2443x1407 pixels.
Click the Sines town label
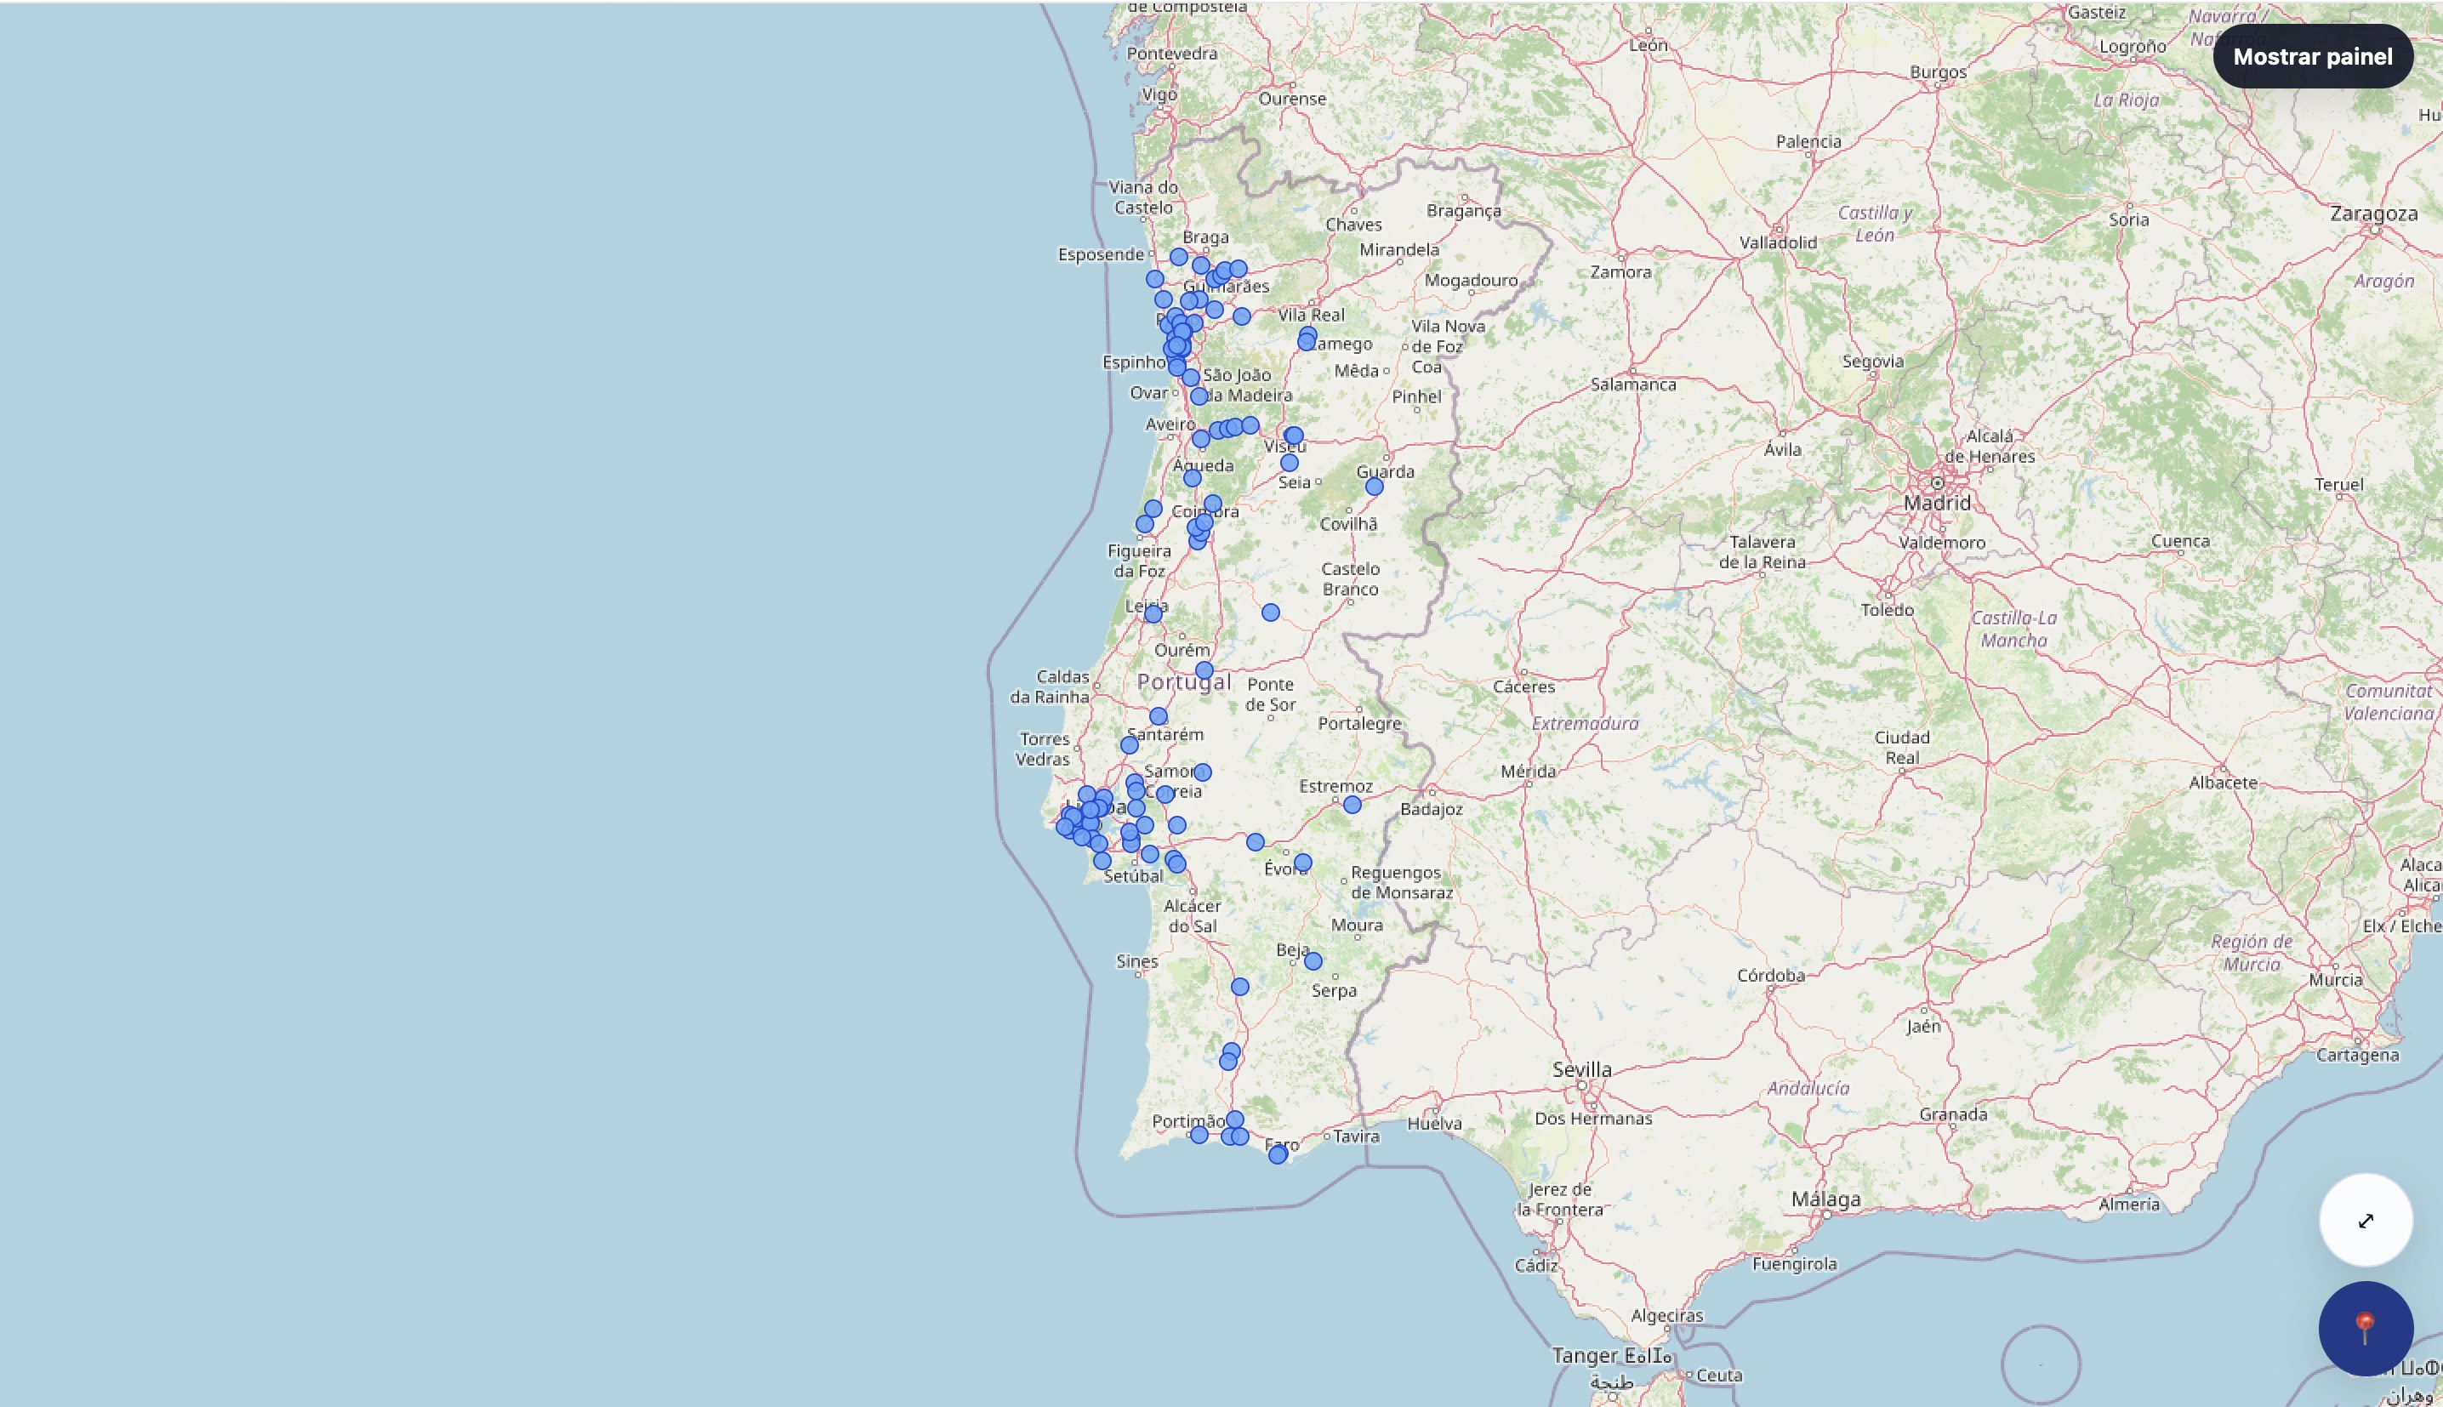click(1137, 961)
